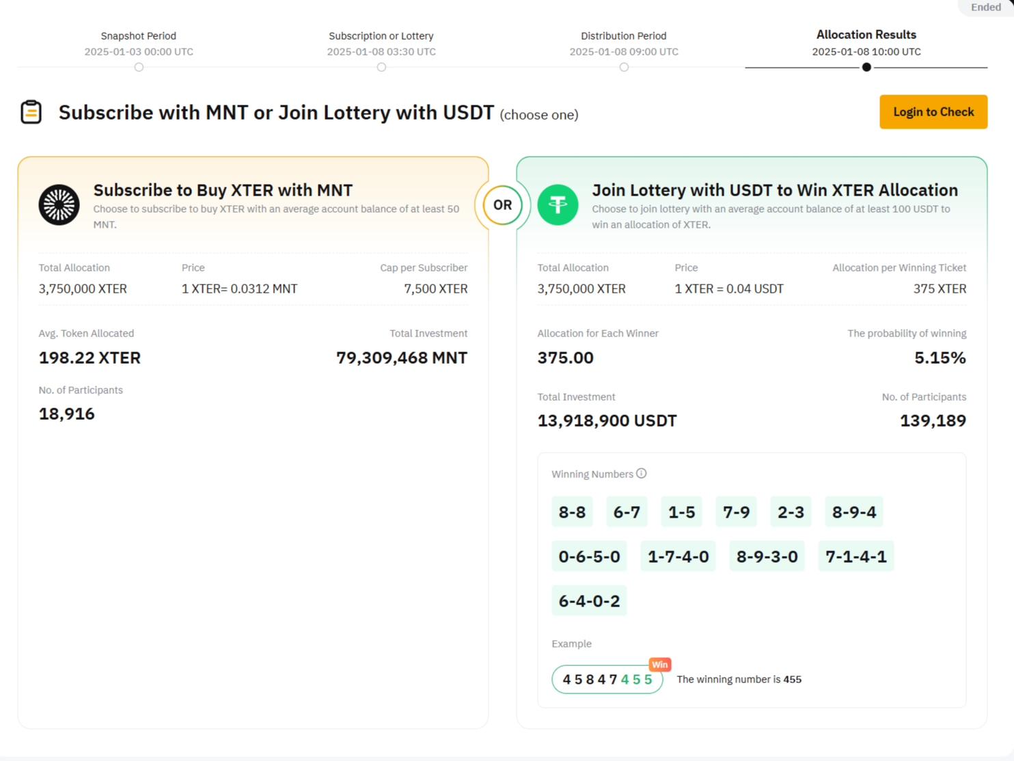
Task: Click 'The winning number is 455' text
Action: pos(739,679)
